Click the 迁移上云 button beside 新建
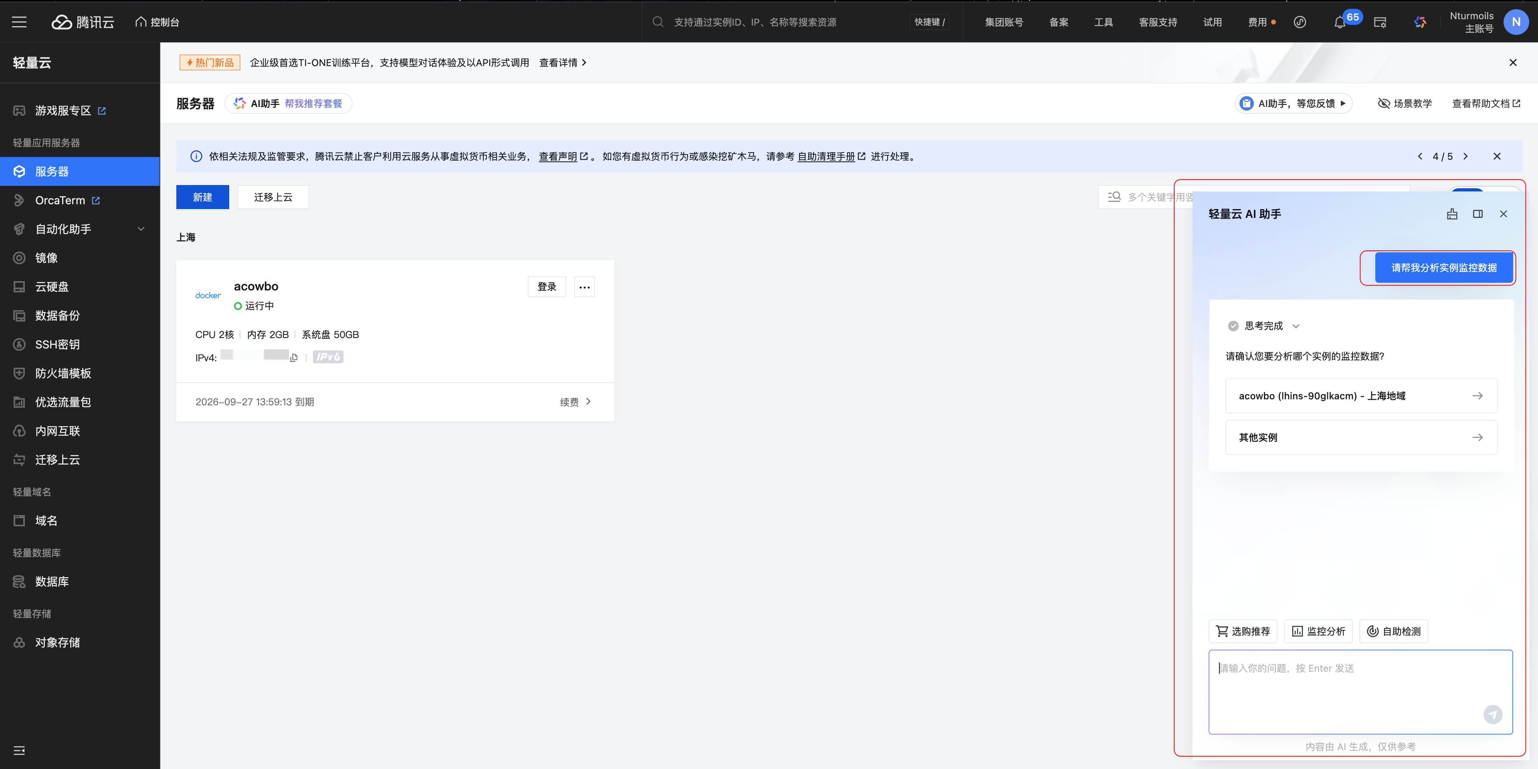Viewport: 1538px width, 769px height. pyautogui.click(x=273, y=197)
